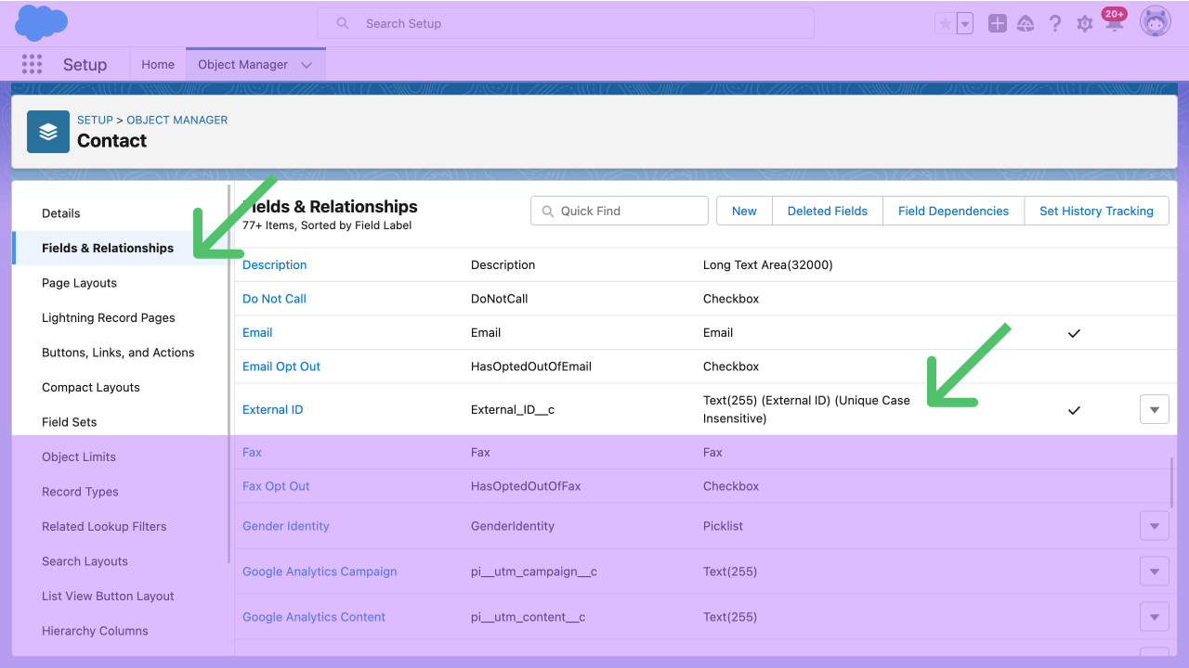
Task: Open the Help question mark icon
Action: coord(1055,24)
